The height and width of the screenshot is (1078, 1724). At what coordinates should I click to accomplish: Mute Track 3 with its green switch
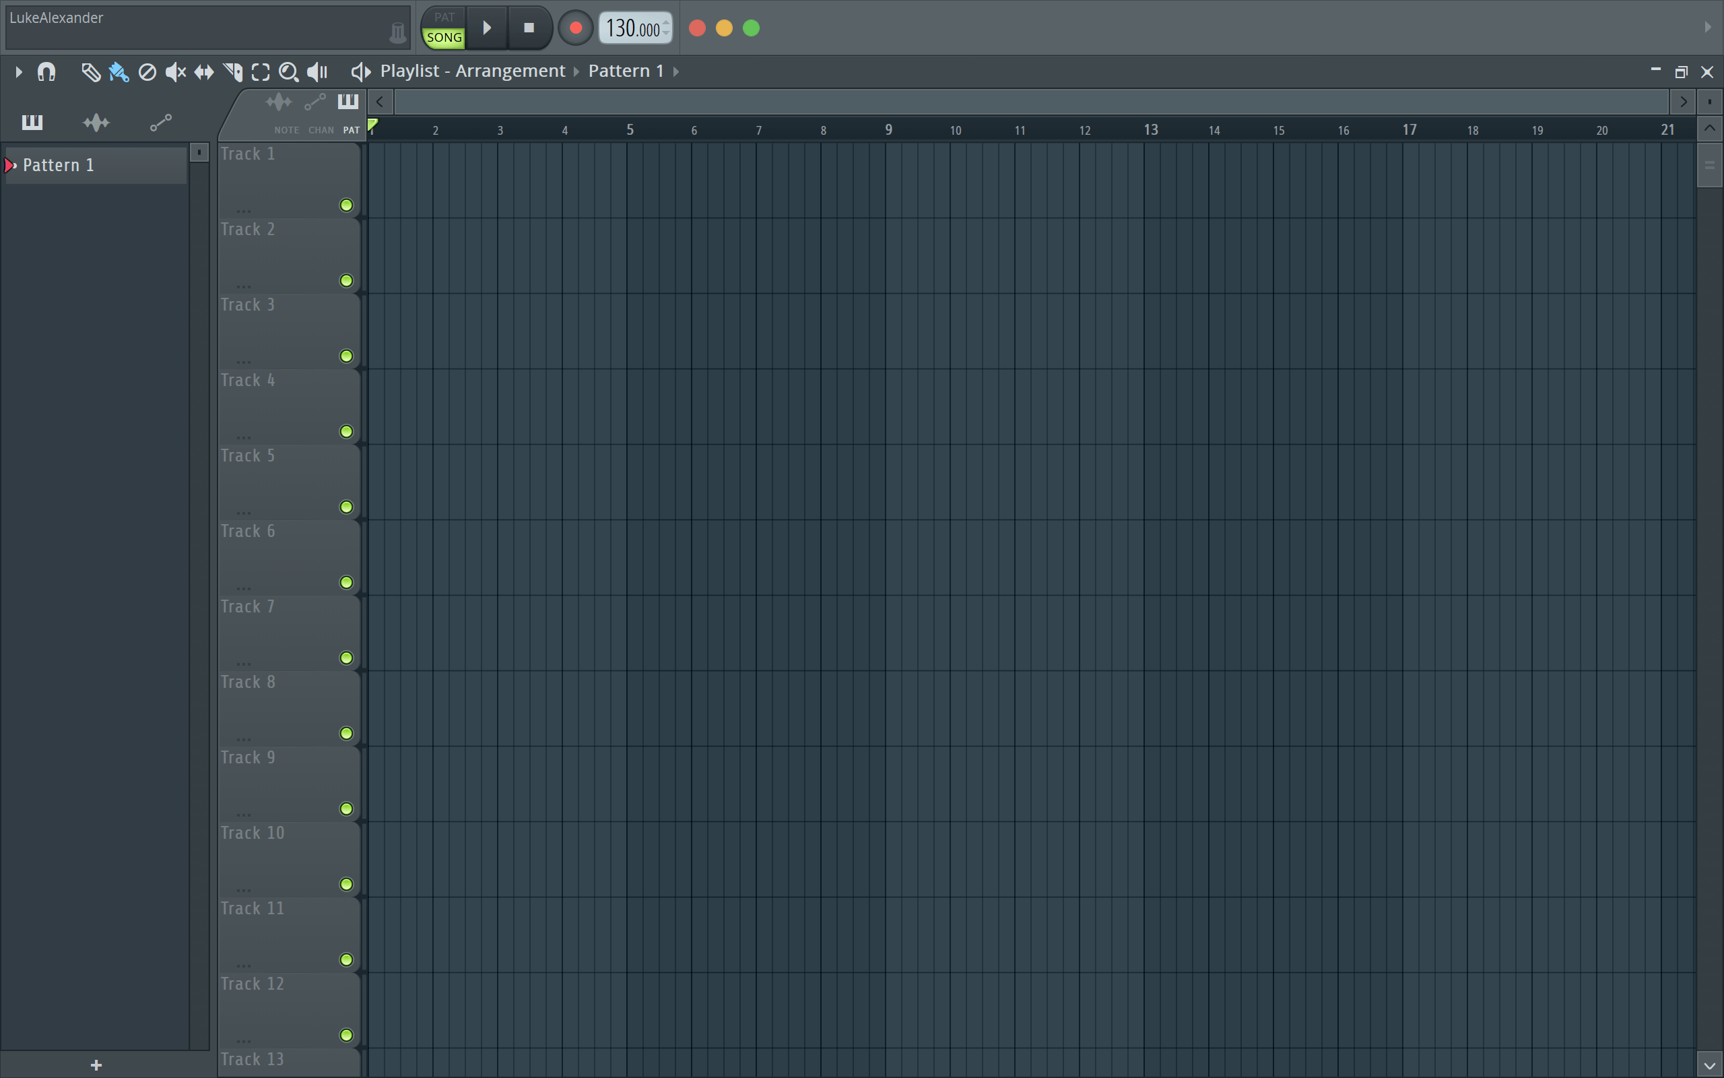[x=346, y=356]
